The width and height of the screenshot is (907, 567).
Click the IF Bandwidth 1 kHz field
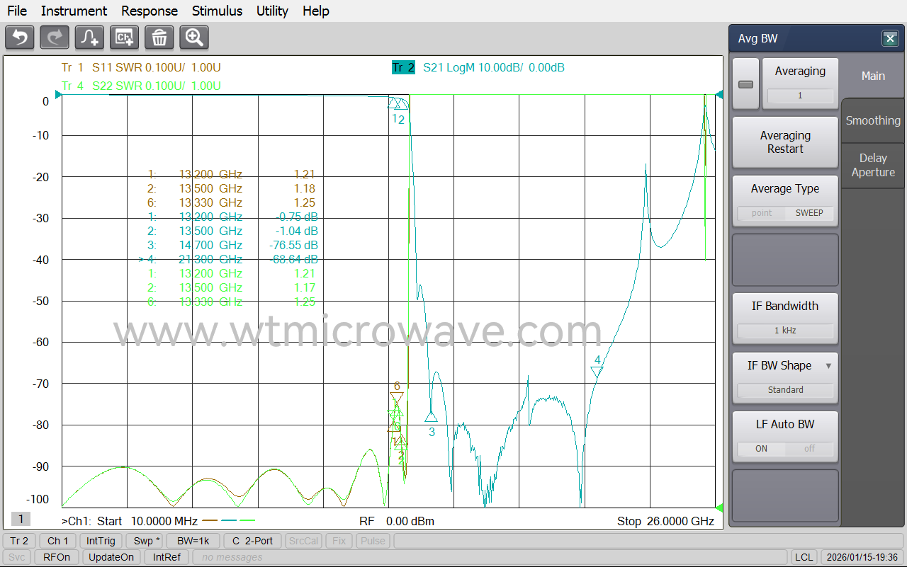click(785, 331)
